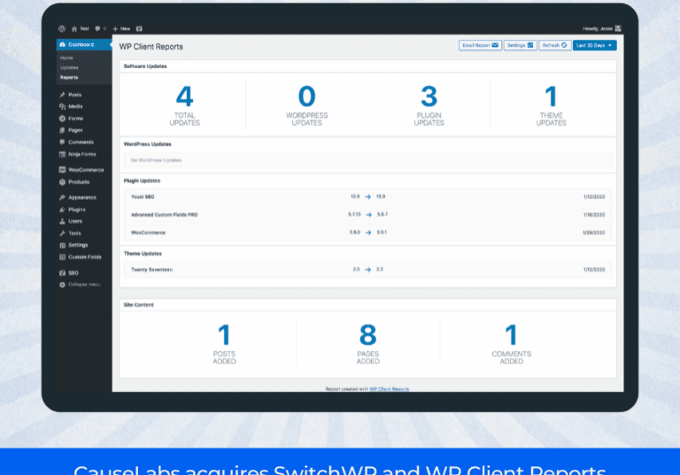Click the 4 Total Updates stat
Screen dimensions: 680x475
coord(184,105)
